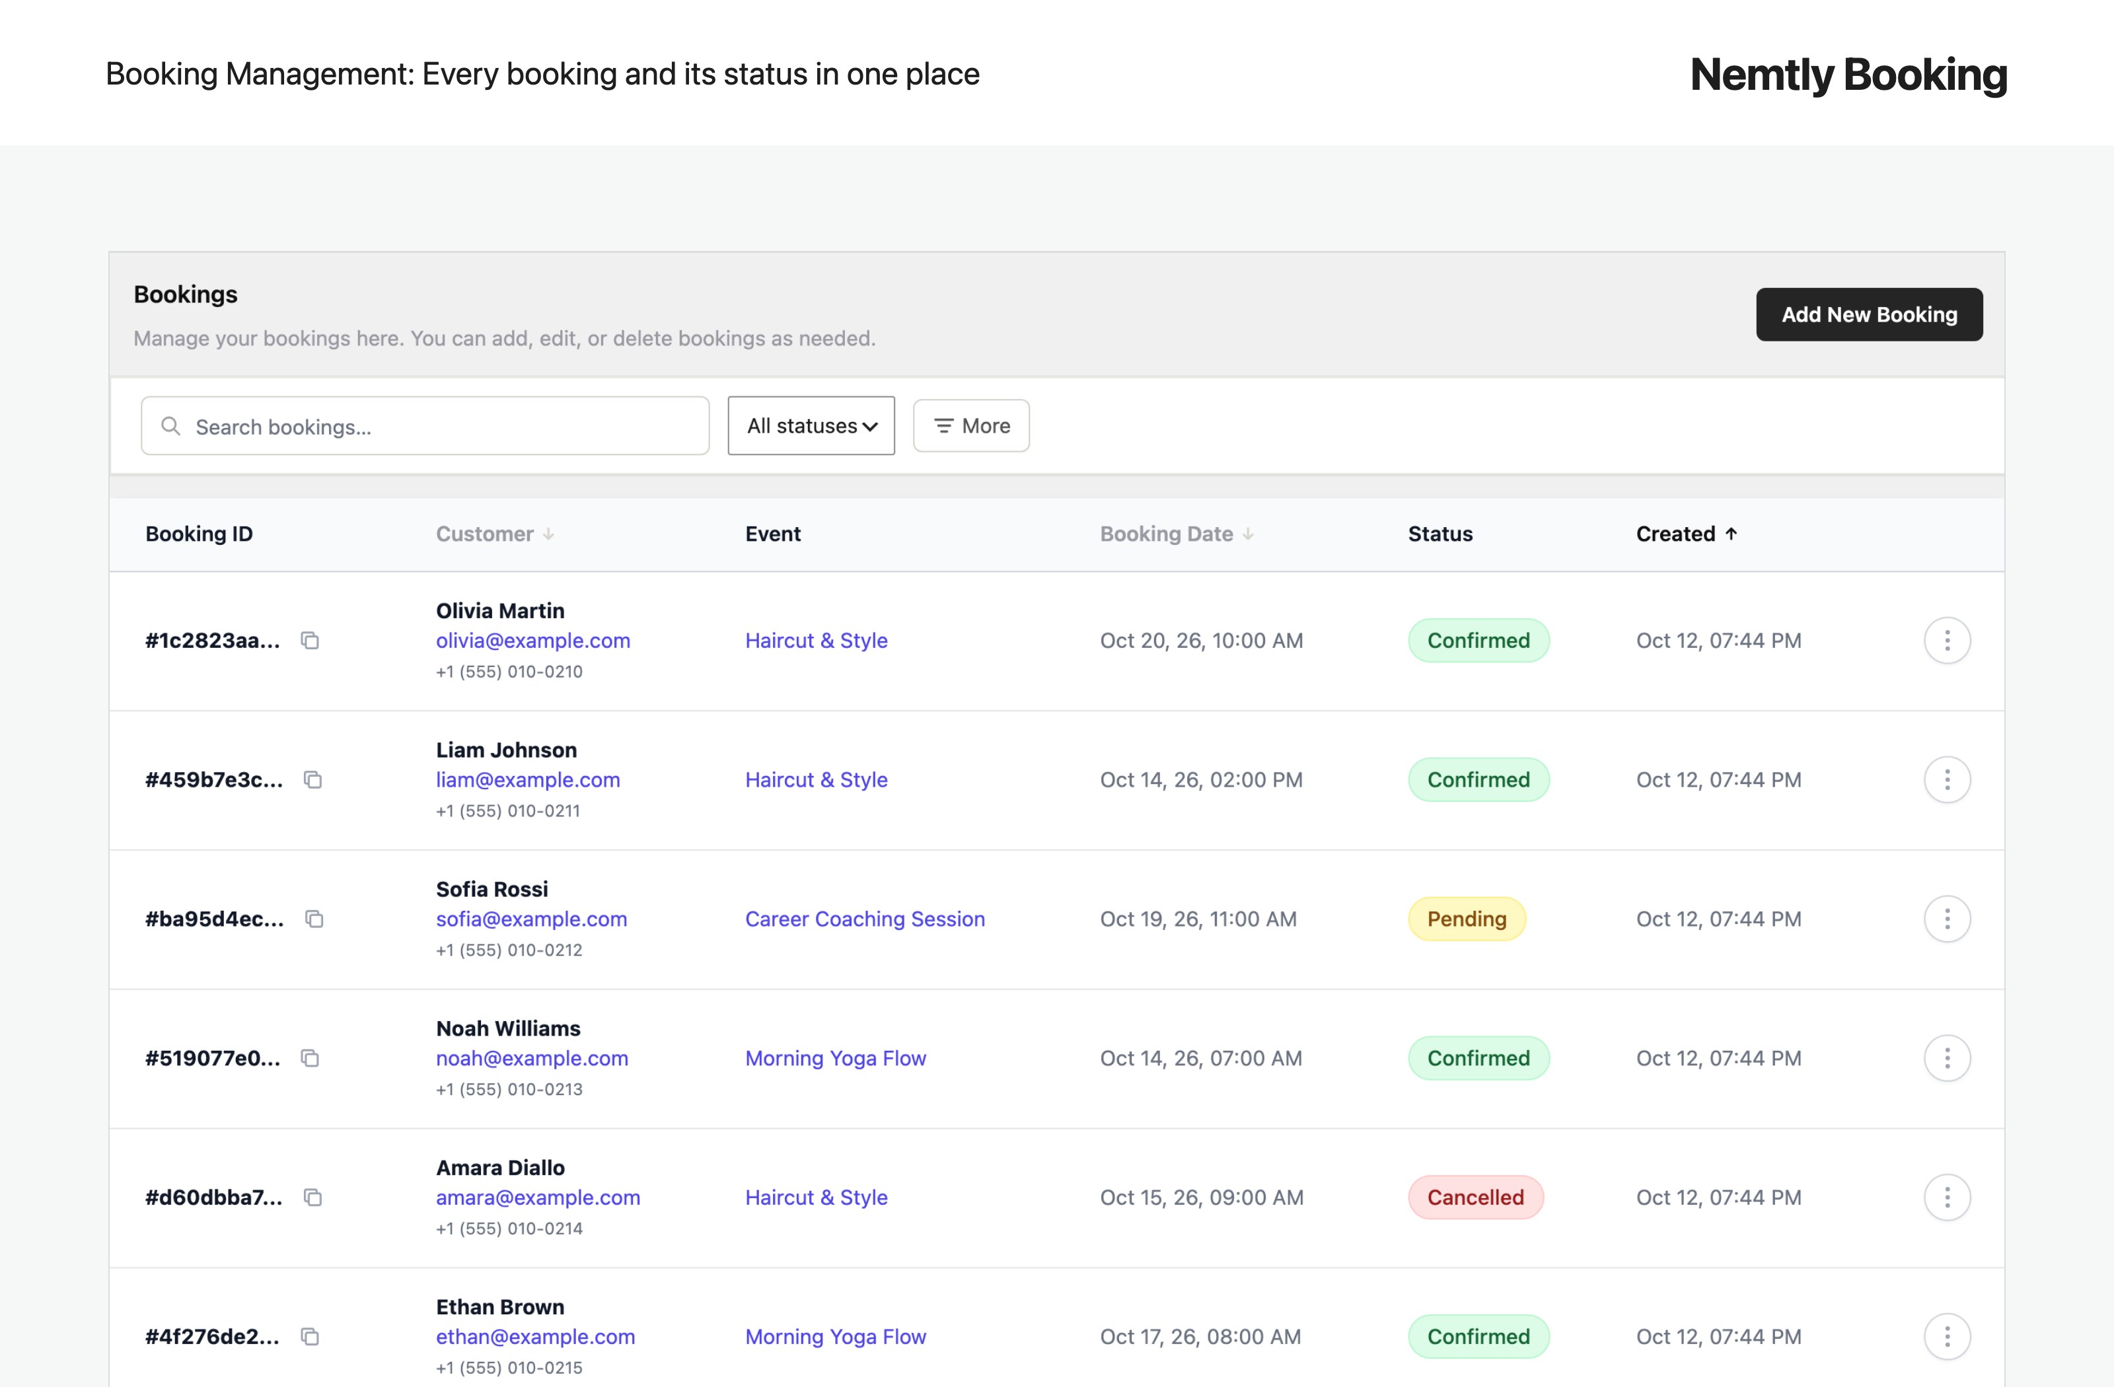Viewport: 2114px width, 1387px height.
Task: Click the Pending status badge
Action: (x=1467, y=919)
